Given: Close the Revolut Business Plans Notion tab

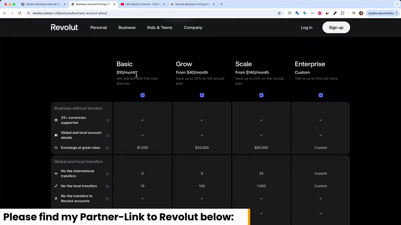Looking at the screenshot, I should click(x=65, y=4).
